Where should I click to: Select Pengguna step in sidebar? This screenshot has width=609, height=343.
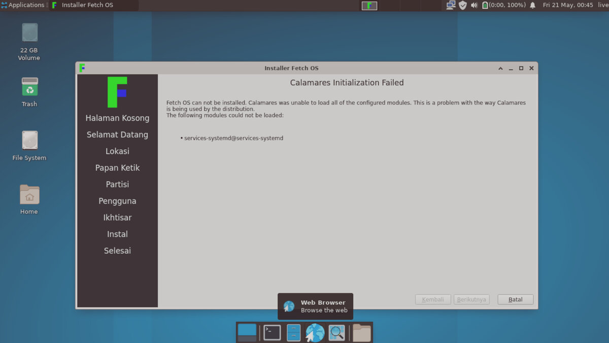(x=117, y=201)
